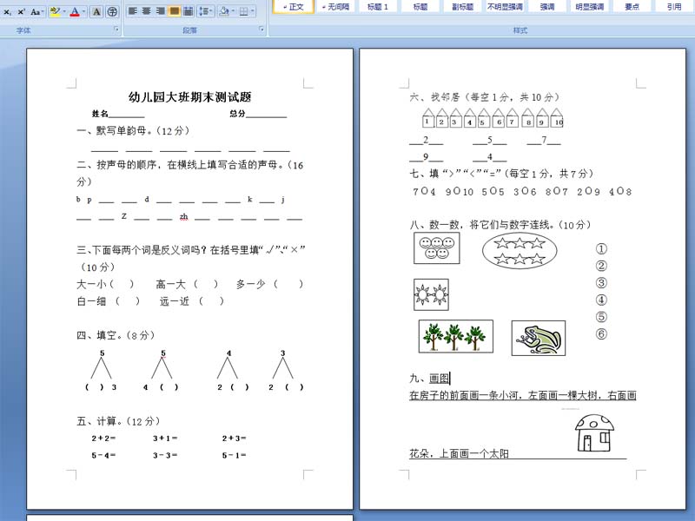
Task: Open the Paragraph (段落) dialog launcher
Action: point(261,30)
